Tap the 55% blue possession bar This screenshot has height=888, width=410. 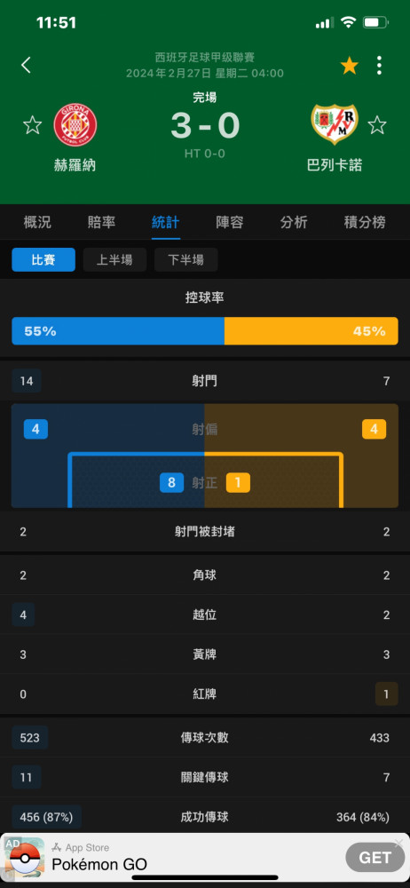click(x=118, y=330)
